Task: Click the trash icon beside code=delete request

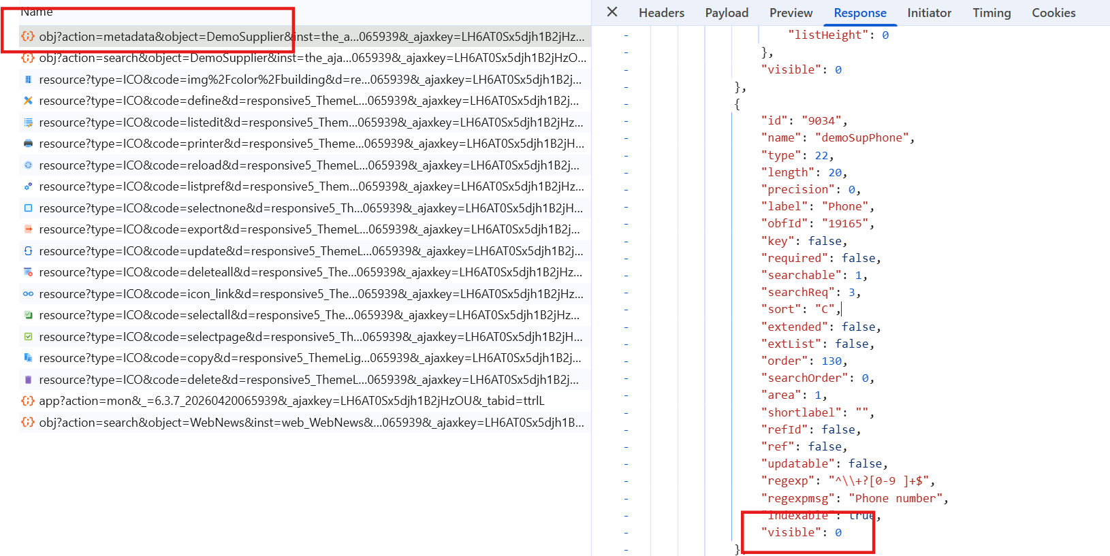Action: 28,380
